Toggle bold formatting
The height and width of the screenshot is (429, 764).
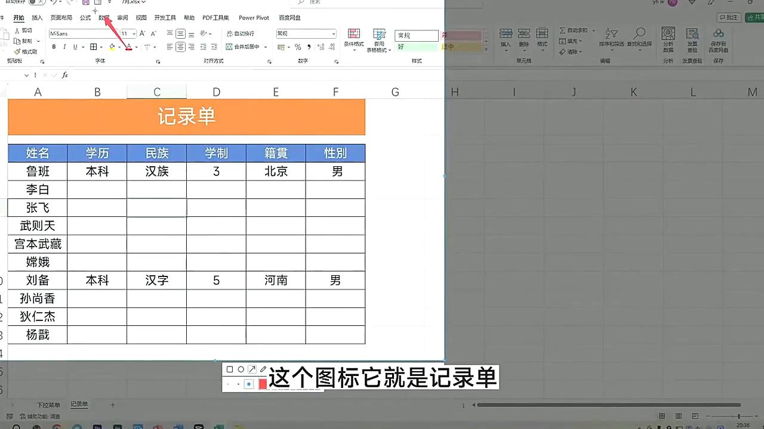pos(54,46)
